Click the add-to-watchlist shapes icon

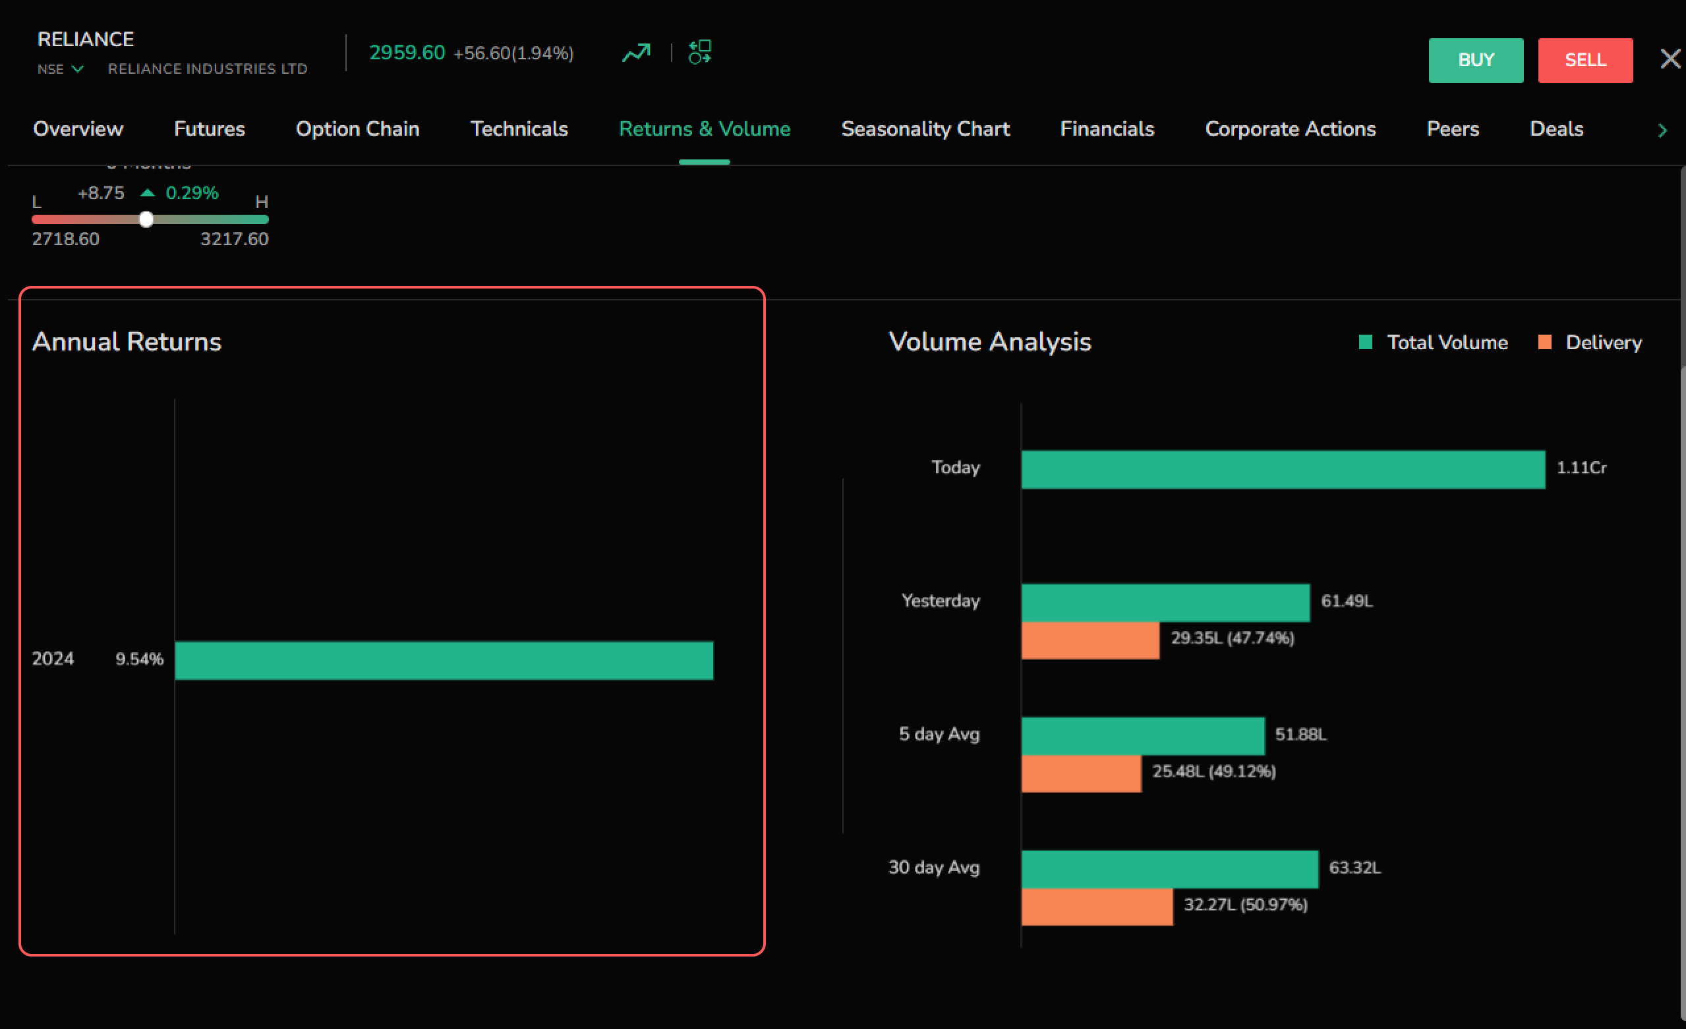[700, 52]
